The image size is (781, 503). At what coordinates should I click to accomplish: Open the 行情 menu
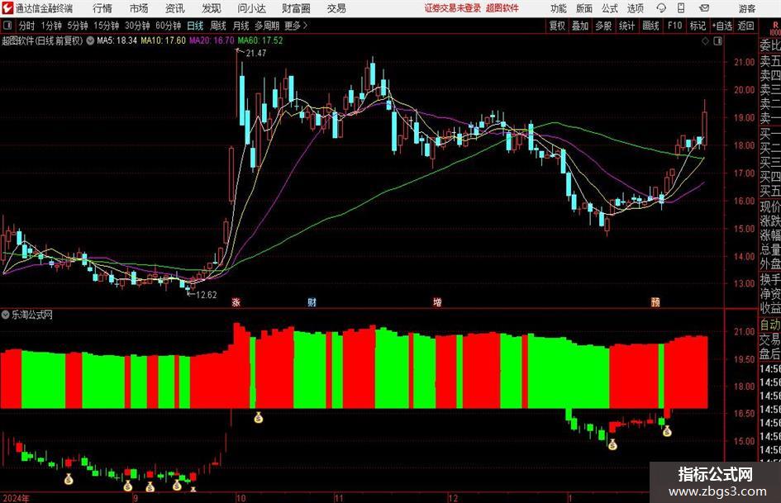click(102, 8)
